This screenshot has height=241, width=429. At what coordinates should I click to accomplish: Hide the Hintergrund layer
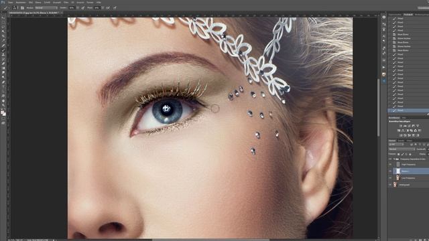390,185
